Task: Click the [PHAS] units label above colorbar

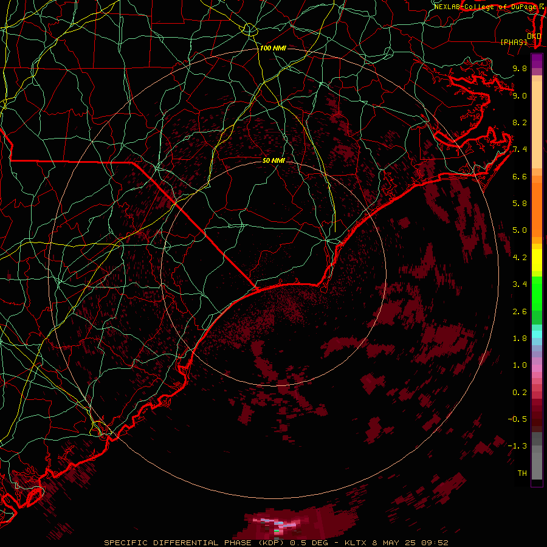Action: tap(514, 42)
